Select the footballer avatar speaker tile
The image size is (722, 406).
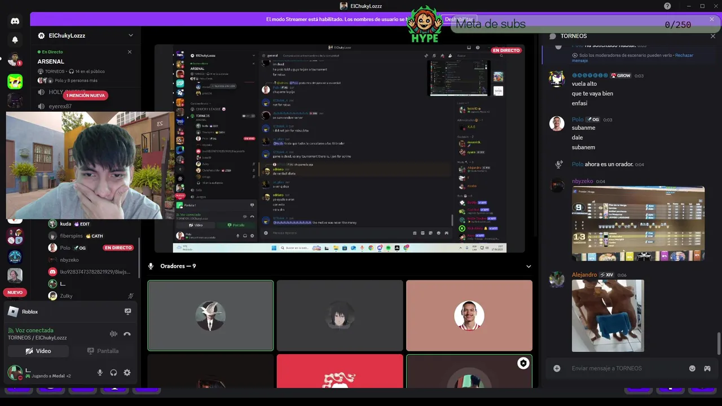[469, 316]
